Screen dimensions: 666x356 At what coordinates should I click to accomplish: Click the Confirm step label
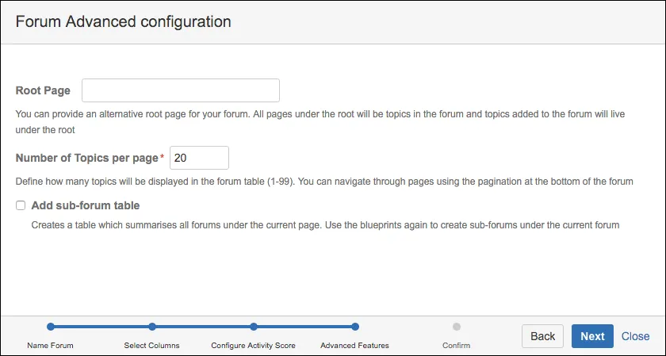[456, 346]
